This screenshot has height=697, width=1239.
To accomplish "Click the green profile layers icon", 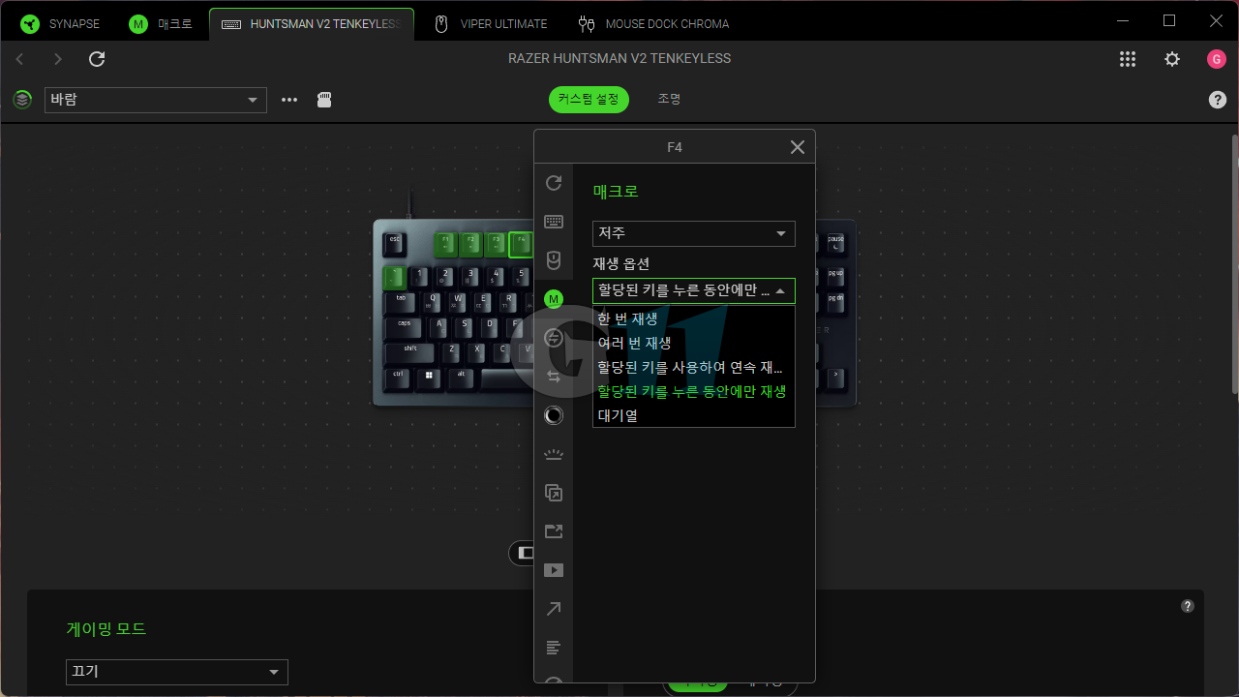I will pyautogui.click(x=22, y=99).
